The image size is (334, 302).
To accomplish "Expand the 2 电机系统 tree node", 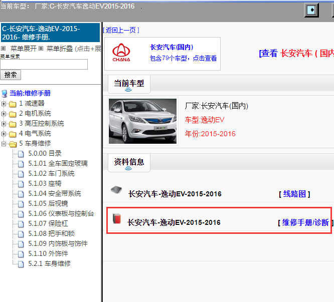I will tap(4, 114).
